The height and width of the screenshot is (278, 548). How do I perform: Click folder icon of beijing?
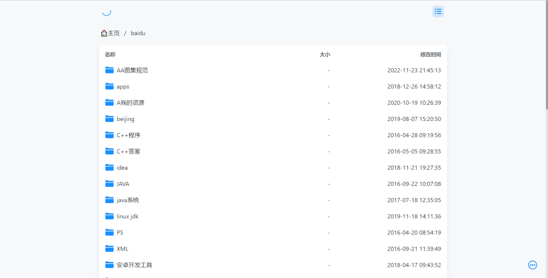110,118
